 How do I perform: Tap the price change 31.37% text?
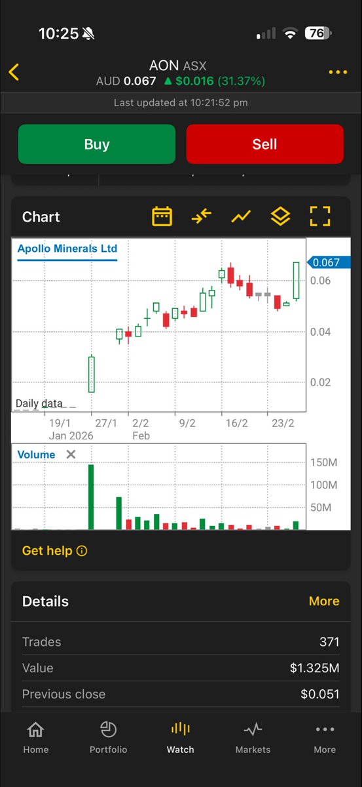[242, 81]
